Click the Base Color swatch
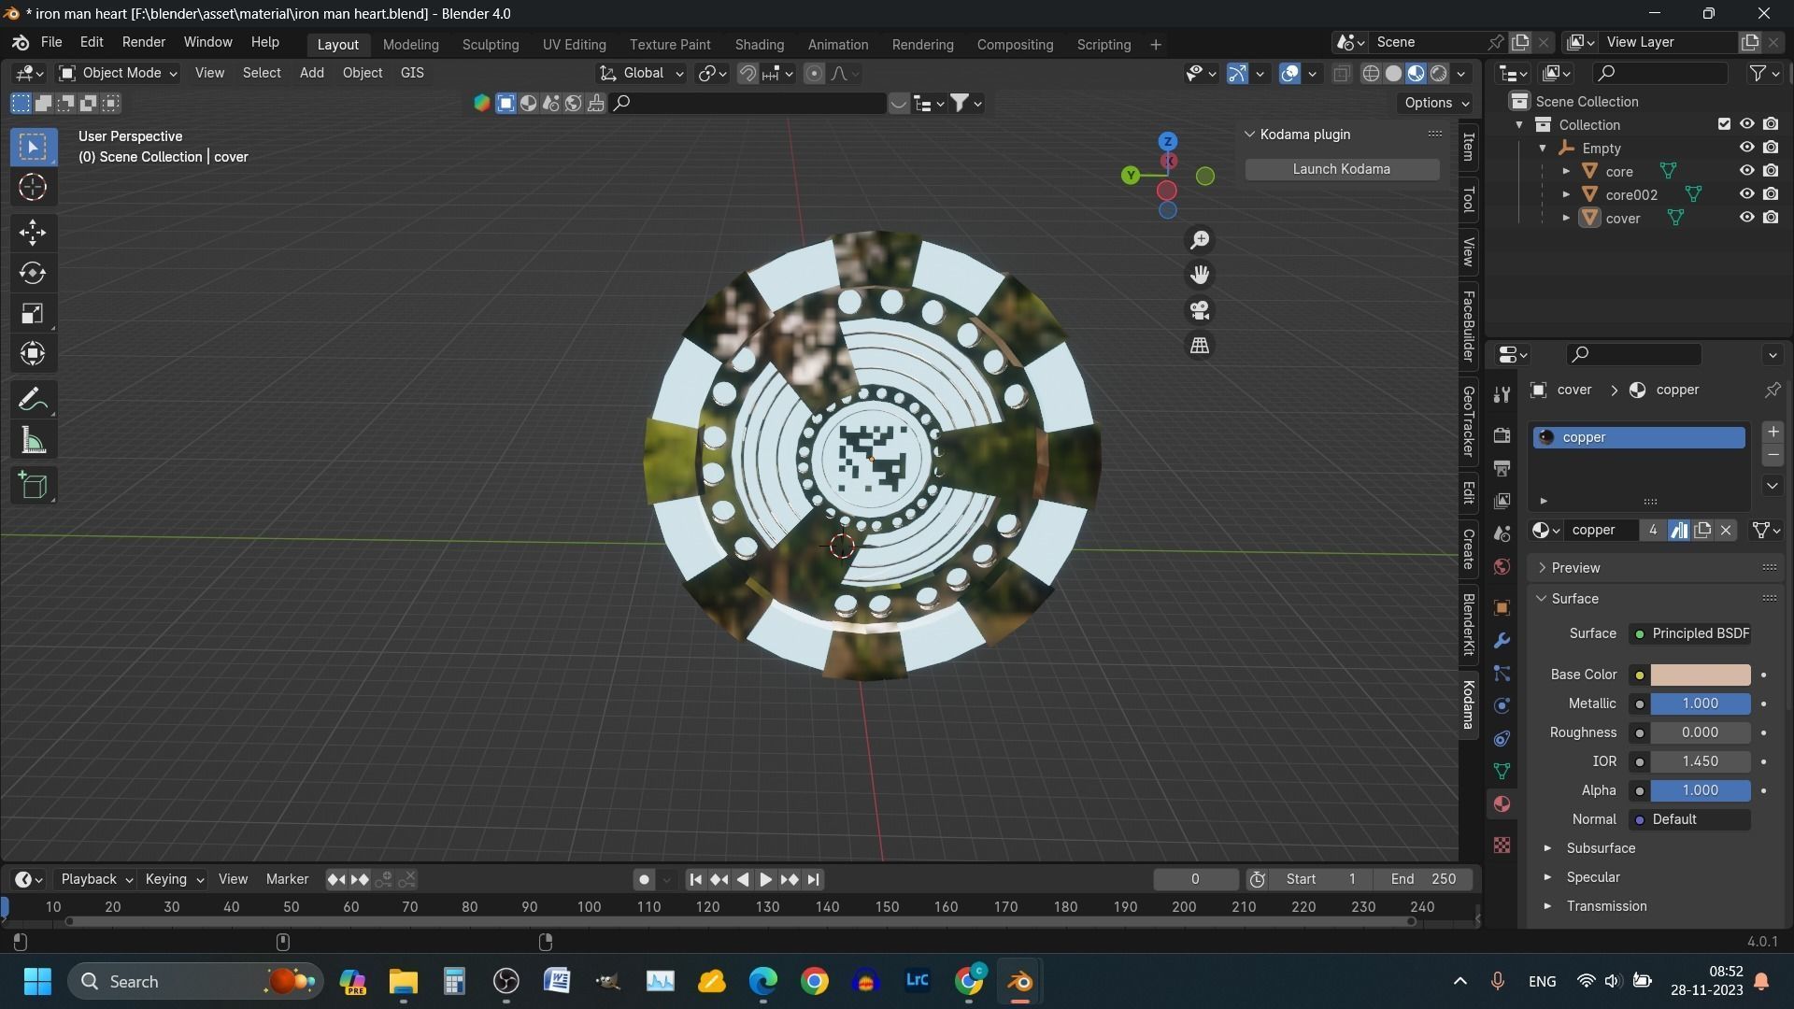1794x1009 pixels. click(1700, 675)
